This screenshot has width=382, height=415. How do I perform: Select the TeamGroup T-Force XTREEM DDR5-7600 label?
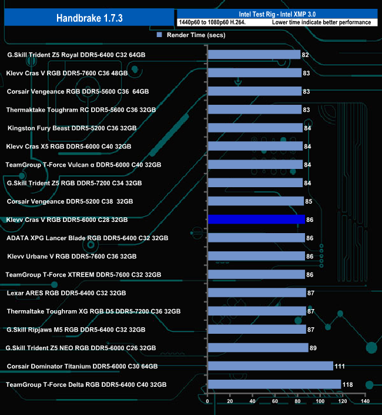[x=83, y=274]
